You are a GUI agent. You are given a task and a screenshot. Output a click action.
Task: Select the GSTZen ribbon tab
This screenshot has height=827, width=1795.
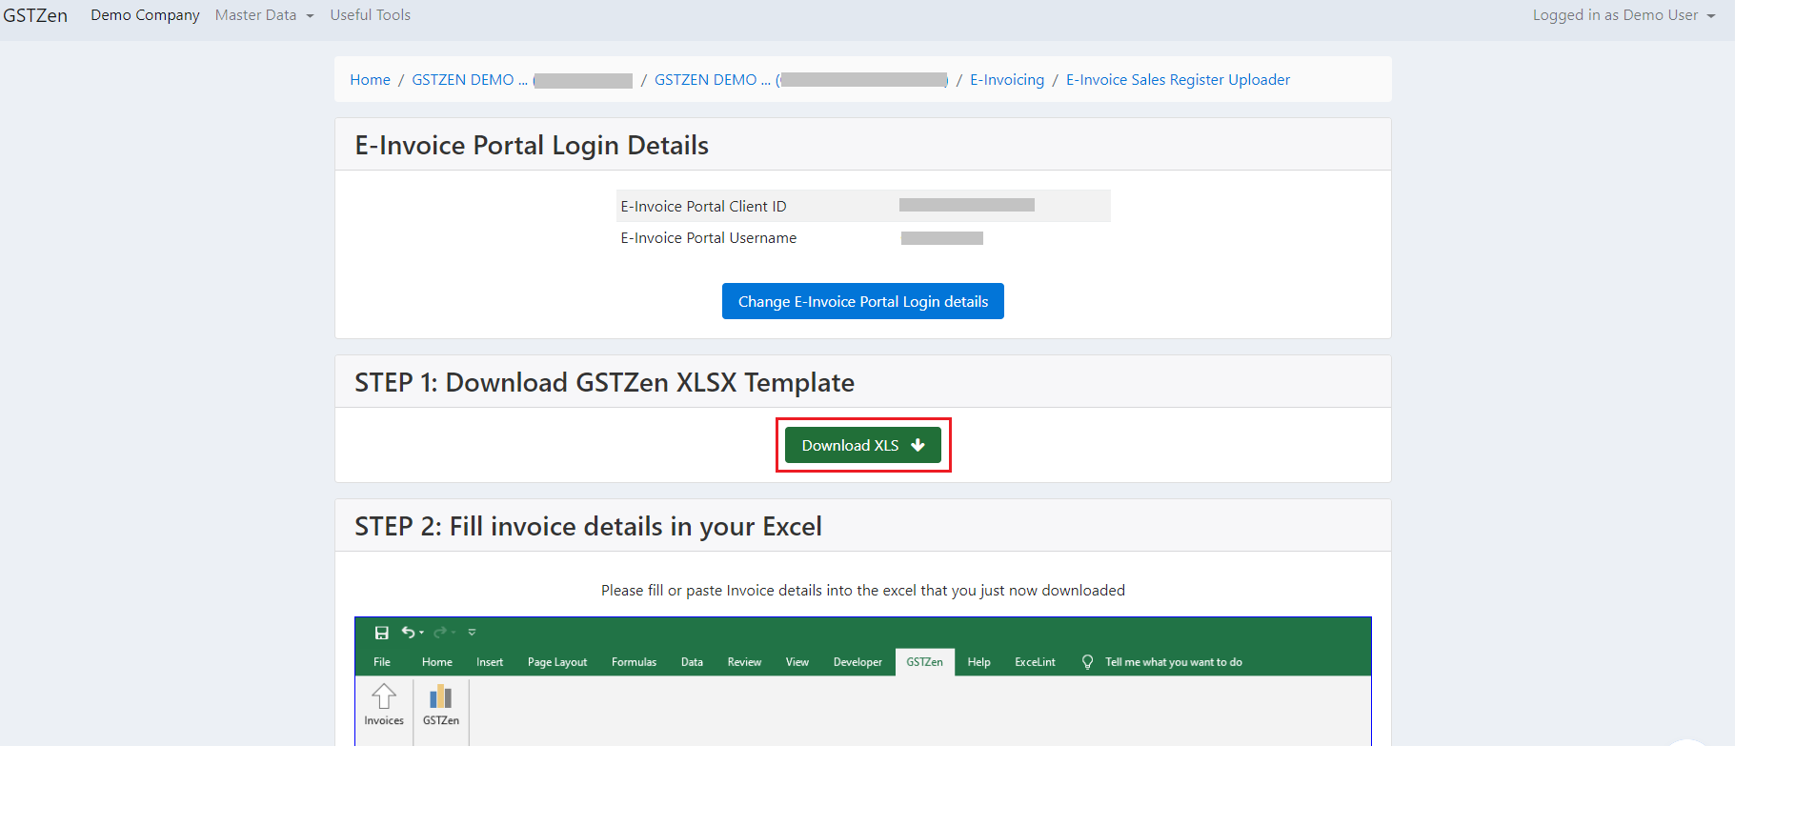click(924, 662)
